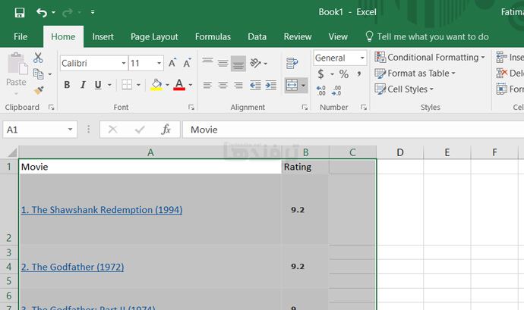The width and height of the screenshot is (524, 310).
Task: Click Decrease Font Size icon
Action: (187, 63)
